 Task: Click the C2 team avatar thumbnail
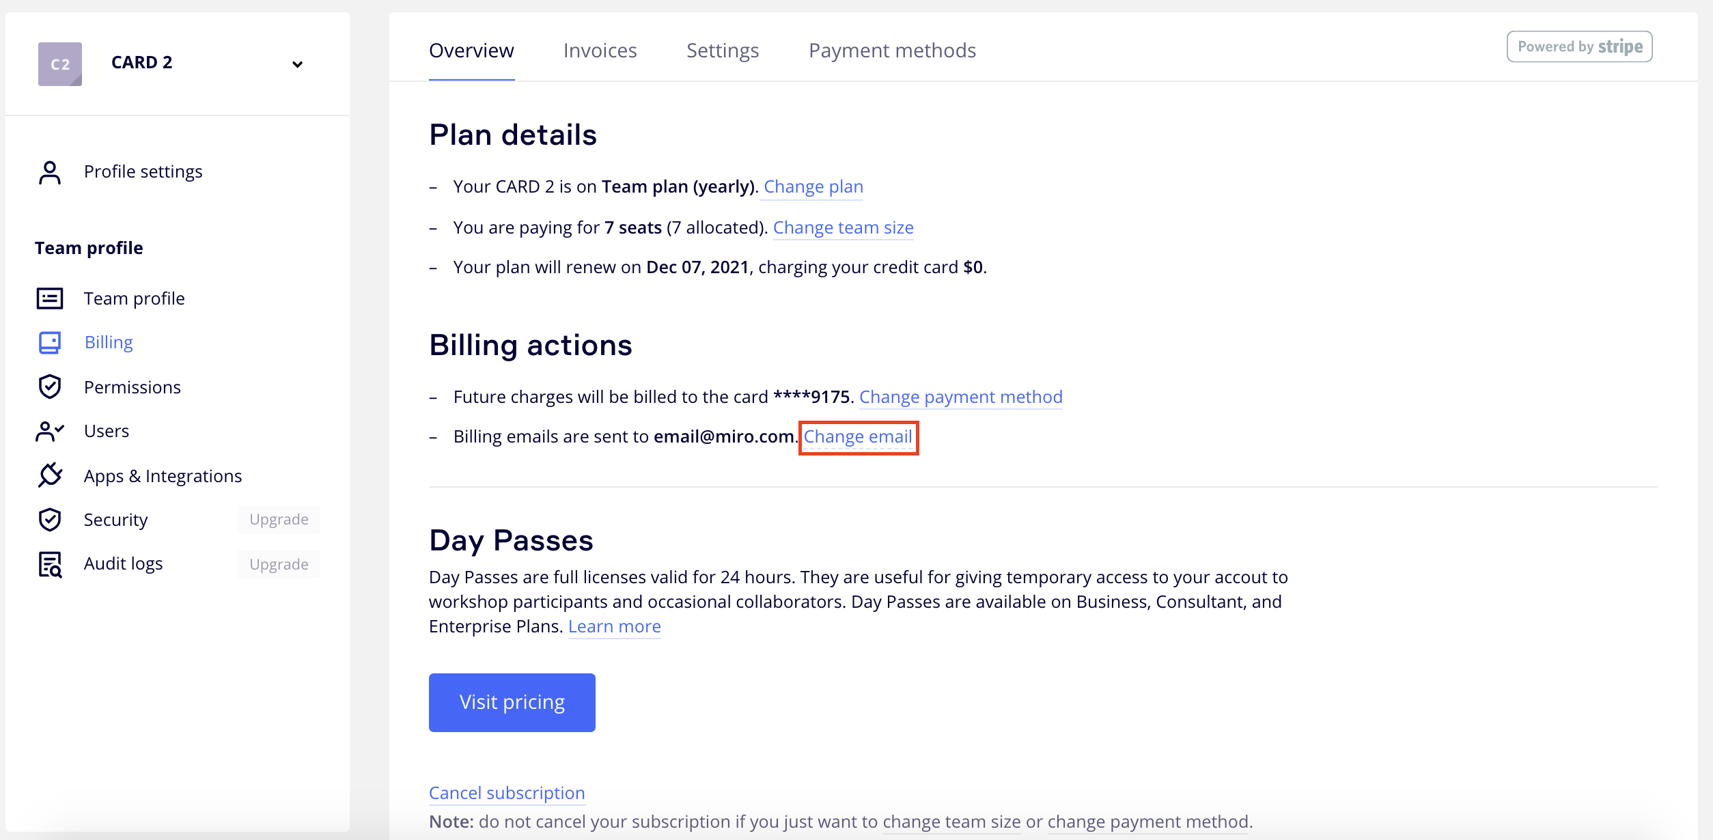pos(60,64)
